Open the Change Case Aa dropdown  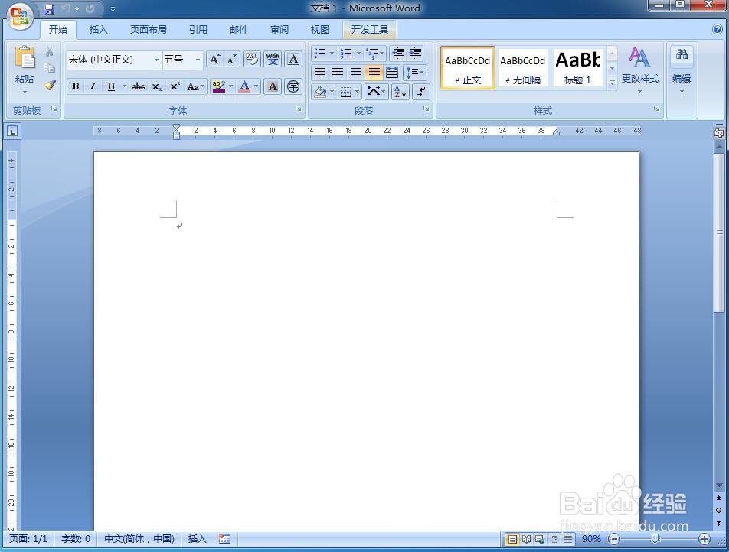(x=196, y=86)
